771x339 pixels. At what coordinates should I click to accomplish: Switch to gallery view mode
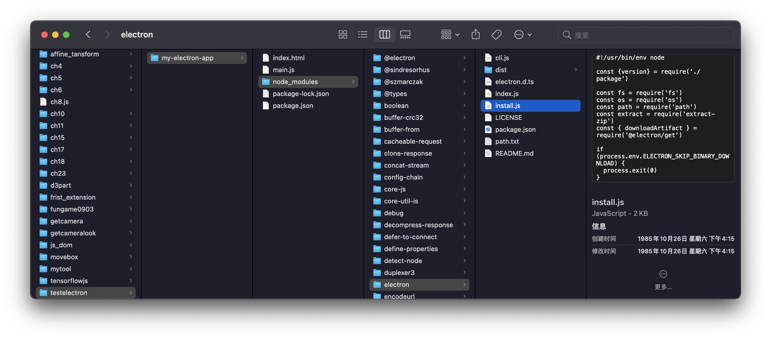(405, 35)
